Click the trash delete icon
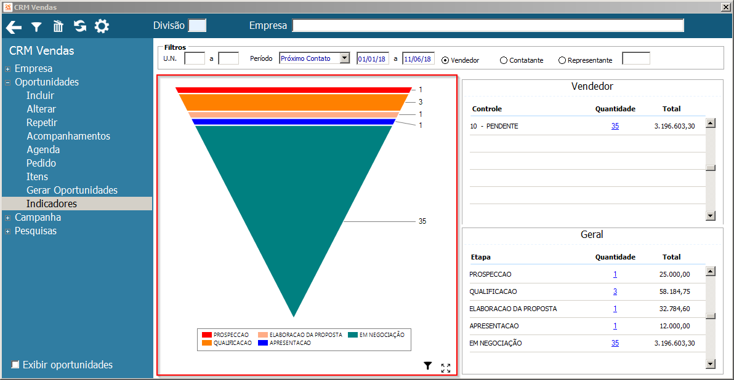Image resolution: width=734 pixels, height=380 pixels. point(58,26)
